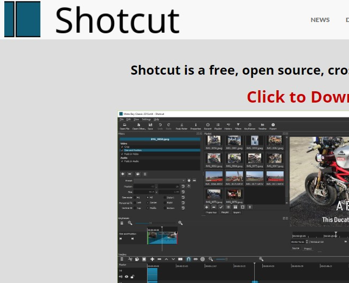Paste filters using the paste icon
This screenshot has width=349, height=283.
[145, 174]
